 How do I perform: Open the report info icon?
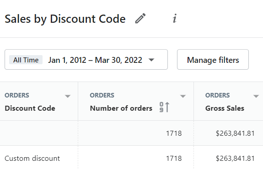[x=175, y=18]
